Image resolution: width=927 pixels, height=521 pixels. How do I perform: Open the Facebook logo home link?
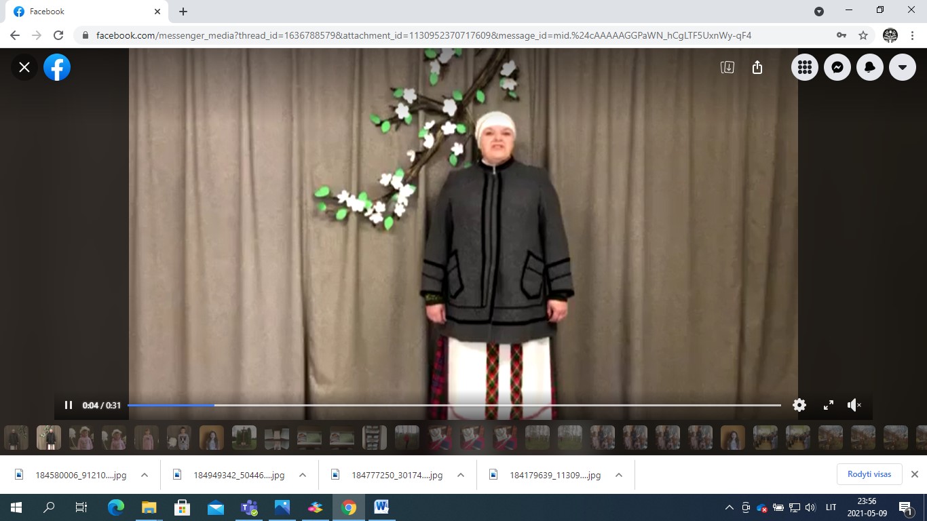pos(57,67)
